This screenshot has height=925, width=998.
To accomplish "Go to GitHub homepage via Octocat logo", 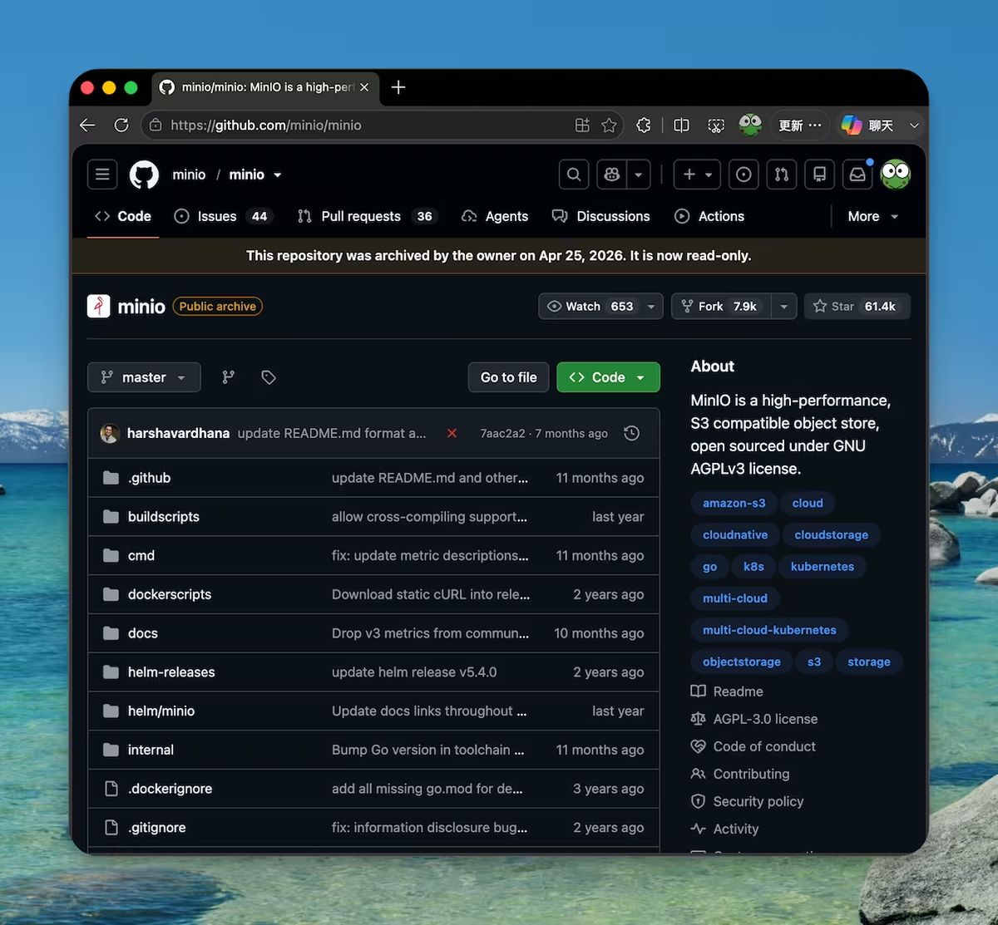I will [144, 175].
